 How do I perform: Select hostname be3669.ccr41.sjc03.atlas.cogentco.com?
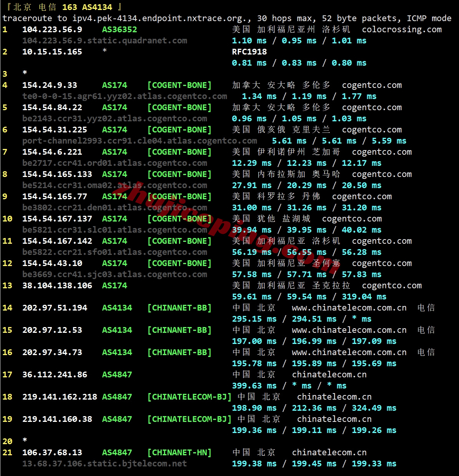(x=115, y=274)
